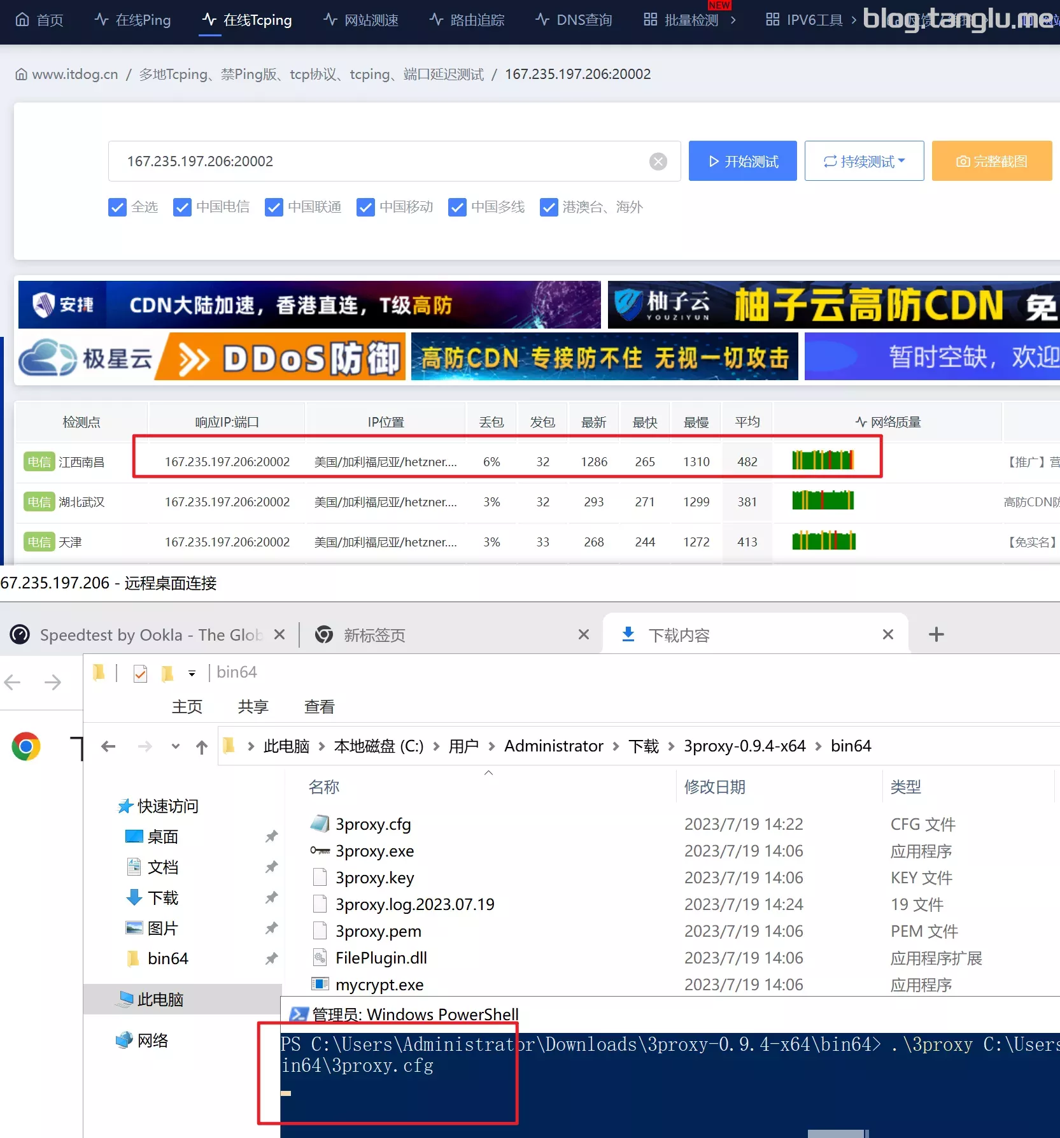
Task: Open the 持续测试 dropdown
Action: (864, 161)
